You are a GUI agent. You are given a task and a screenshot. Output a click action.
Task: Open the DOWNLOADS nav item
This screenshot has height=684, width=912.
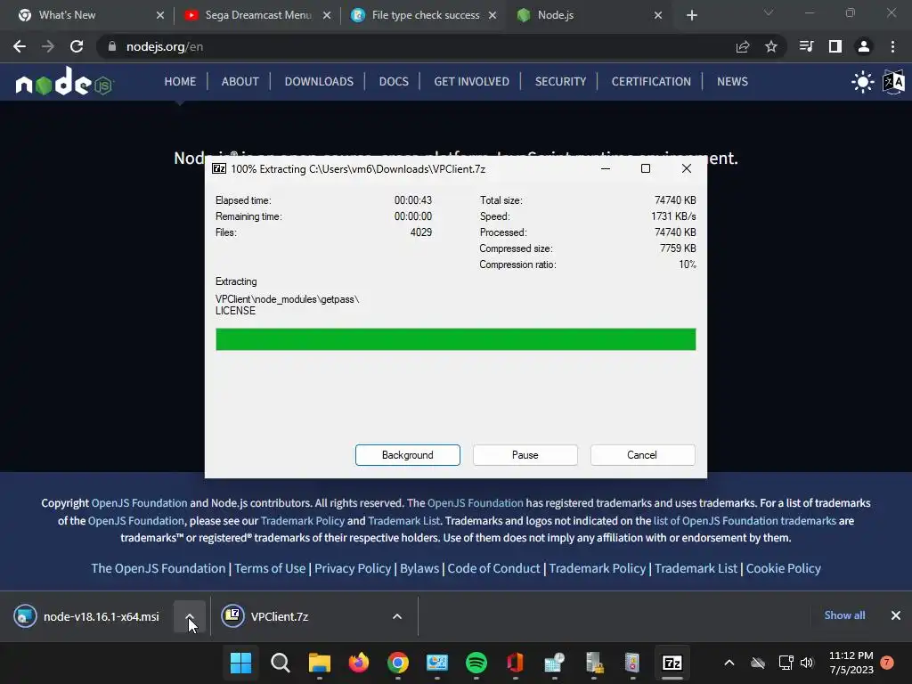(319, 81)
